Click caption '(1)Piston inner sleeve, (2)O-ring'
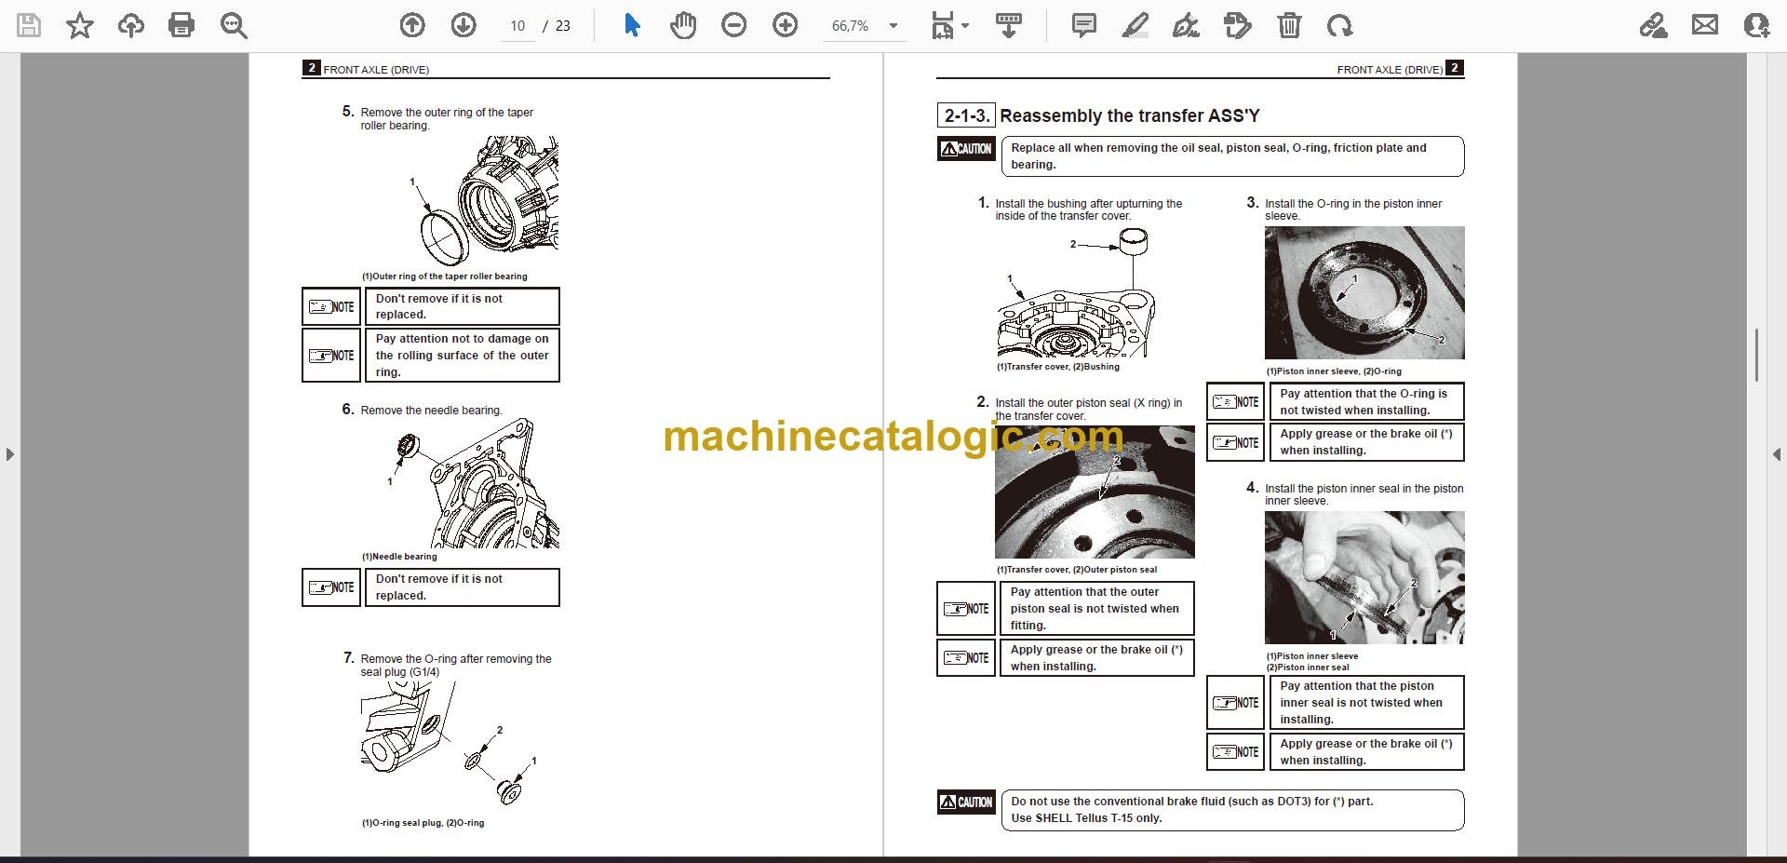The width and height of the screenshot is (1787, 863). [x=1333, y=371]
